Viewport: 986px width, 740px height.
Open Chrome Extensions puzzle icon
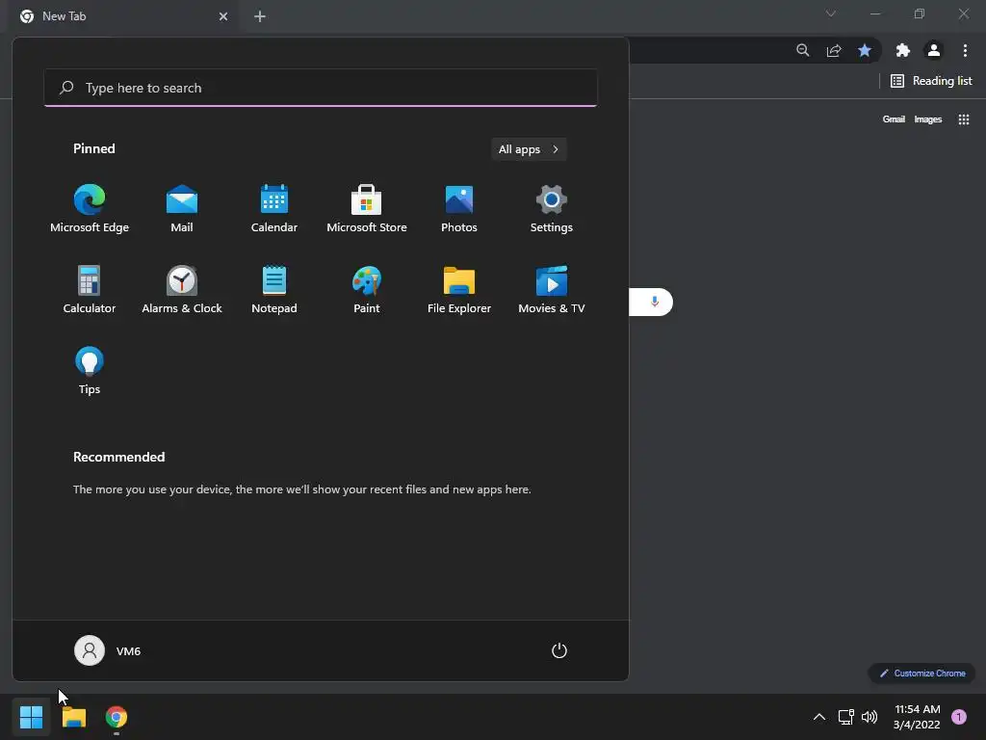pos(903,50)
